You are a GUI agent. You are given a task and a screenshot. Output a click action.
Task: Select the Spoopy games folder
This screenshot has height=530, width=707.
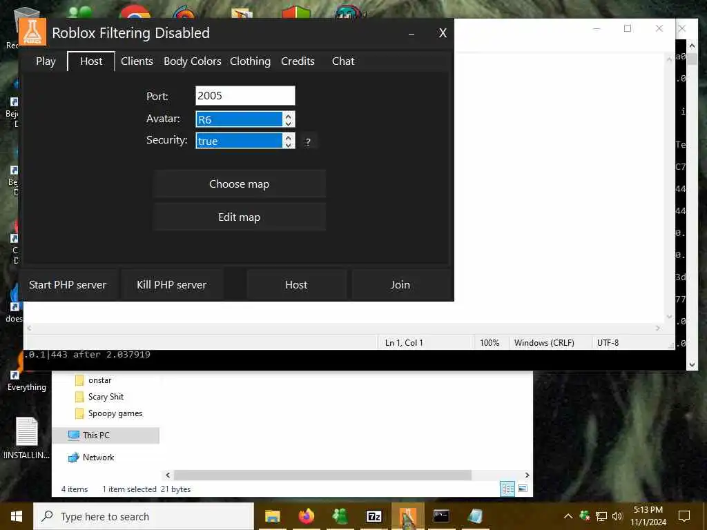click(115, 413)
